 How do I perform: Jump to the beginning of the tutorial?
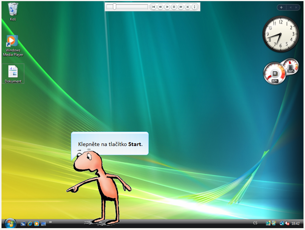[154, 7]
